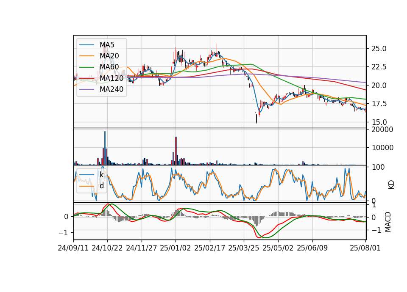Viewport: 407px width, 292px height.
Task: Click the 10000 volume axis label
Action: pos(382,148)
